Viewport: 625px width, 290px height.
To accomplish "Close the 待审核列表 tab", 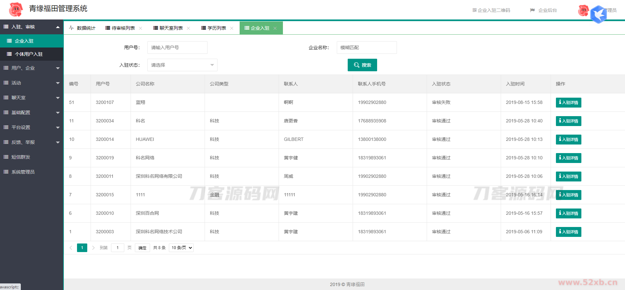I will [140, 28].
